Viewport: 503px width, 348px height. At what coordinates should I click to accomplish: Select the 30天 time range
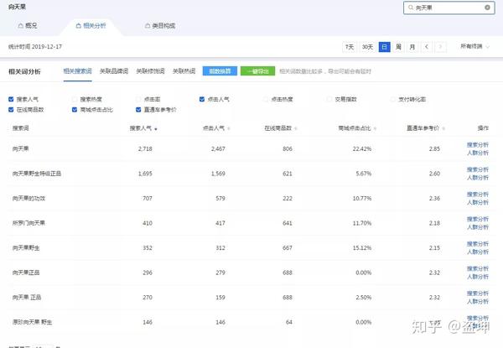[x=368, y=47]
